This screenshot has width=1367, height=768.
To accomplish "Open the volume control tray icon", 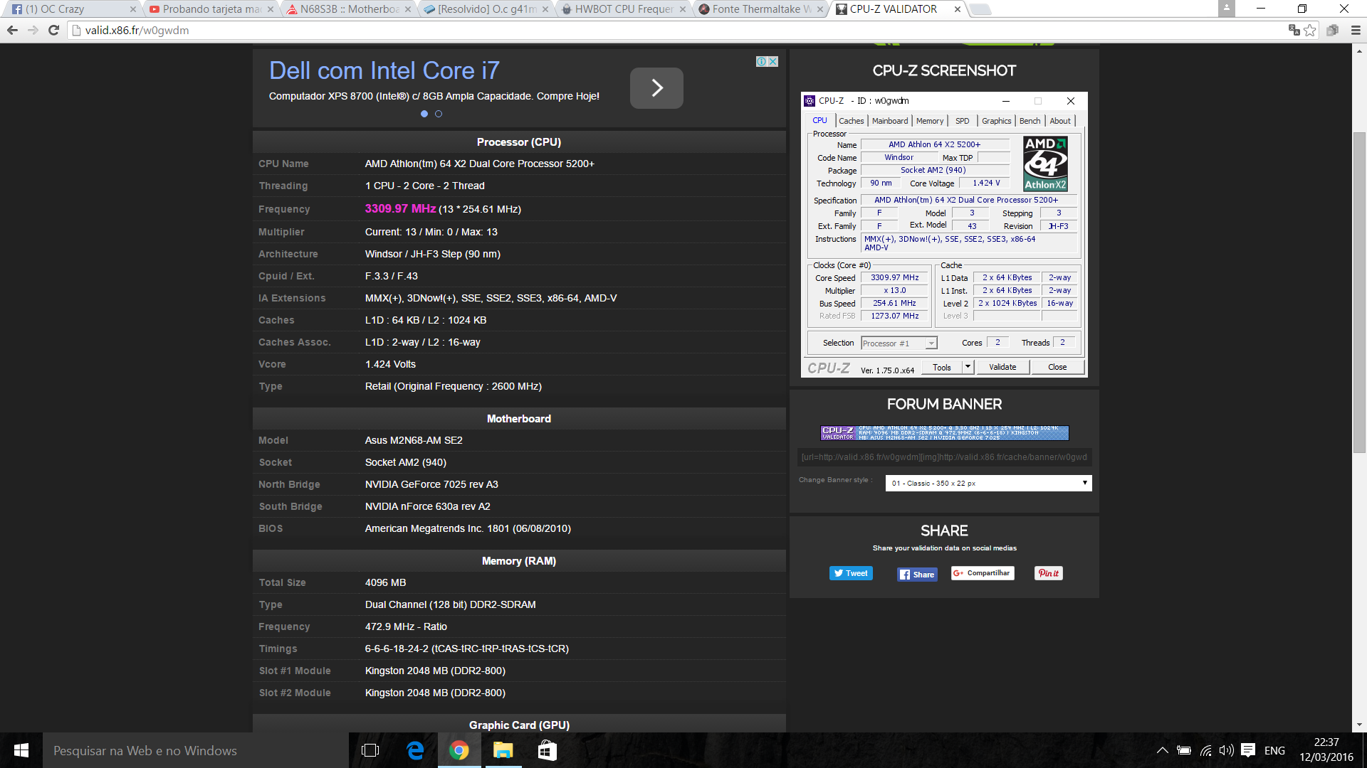I will coord(1226,750).
